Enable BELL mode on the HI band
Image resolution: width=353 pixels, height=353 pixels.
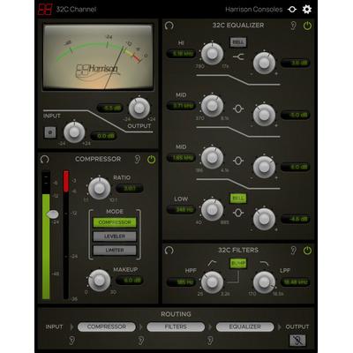(x=238, y=42)
